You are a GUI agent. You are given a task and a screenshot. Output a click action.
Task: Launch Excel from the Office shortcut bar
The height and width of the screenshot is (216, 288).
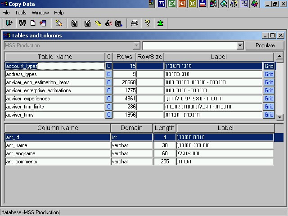[x=172, y=4]
